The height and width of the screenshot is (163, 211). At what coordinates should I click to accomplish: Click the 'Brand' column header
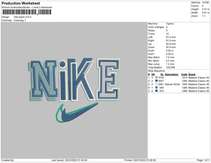point(192,74)
